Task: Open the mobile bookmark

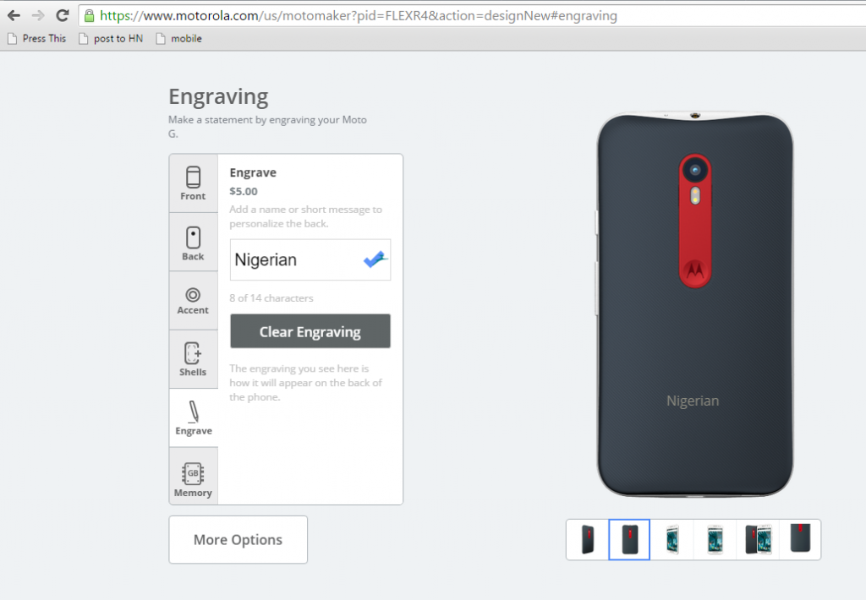Action: point(179,39)
